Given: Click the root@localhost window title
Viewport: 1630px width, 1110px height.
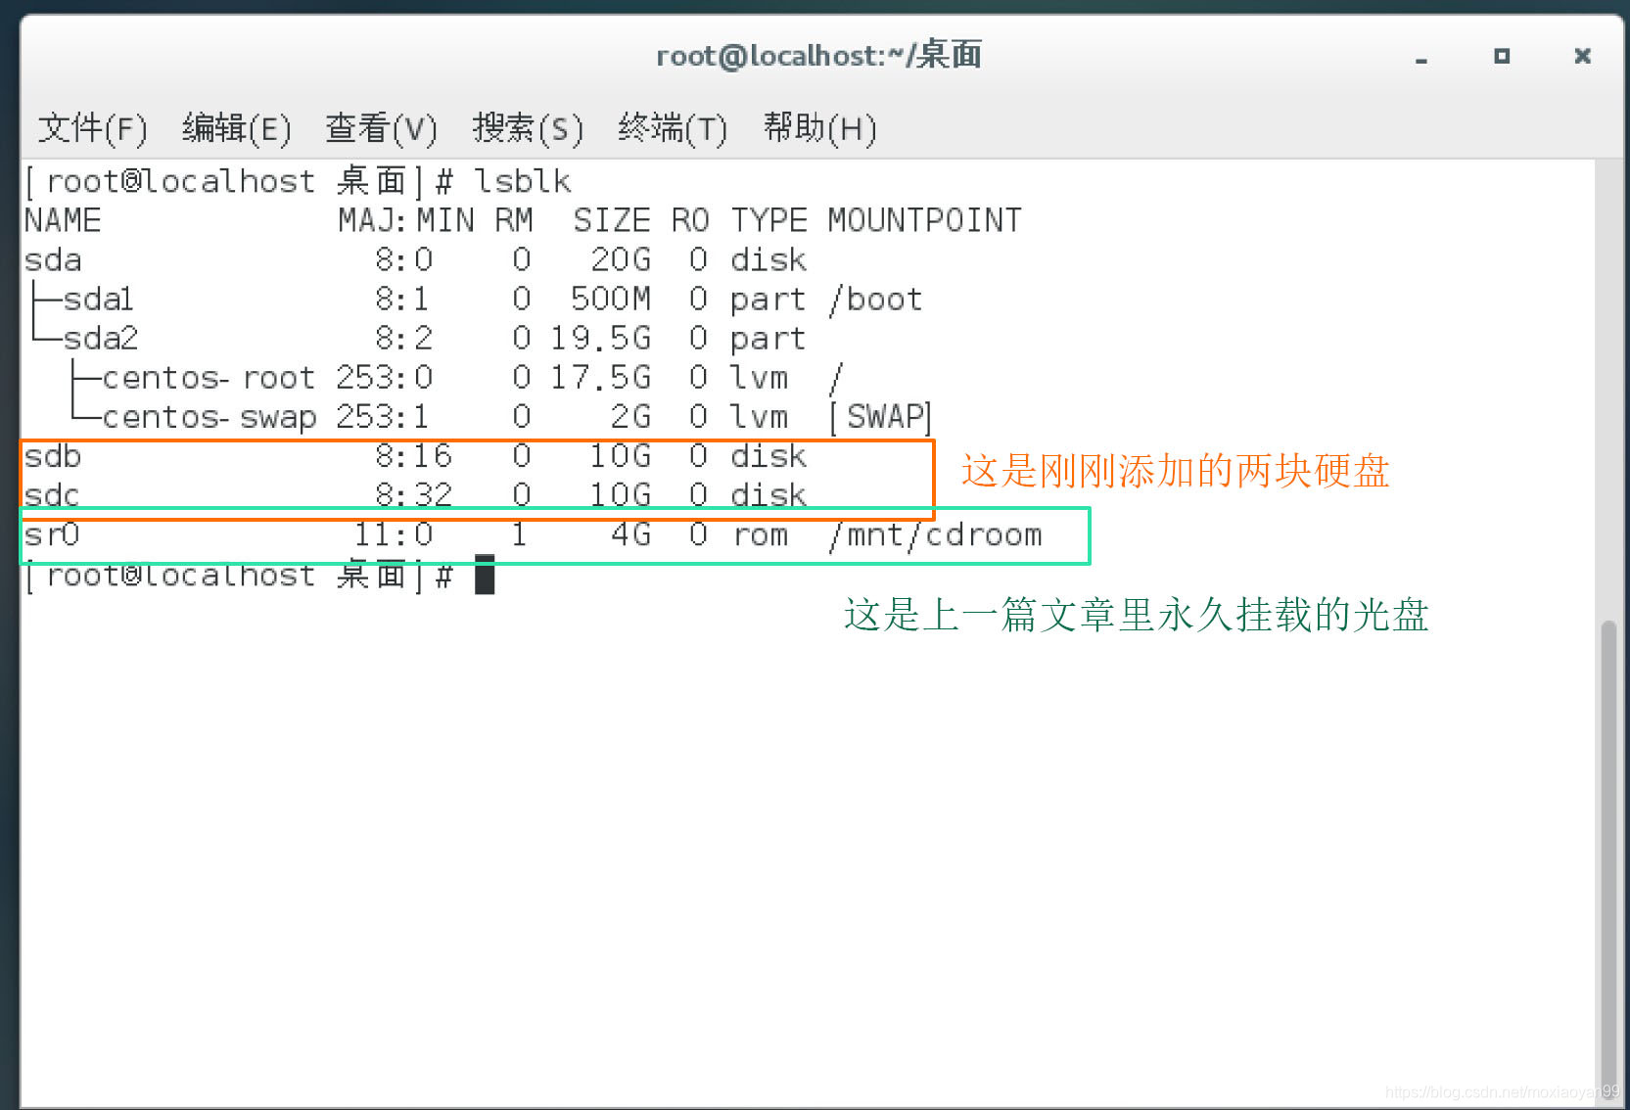Looking at the screenshot, I should pyautogui.click(x=818, y=55).
